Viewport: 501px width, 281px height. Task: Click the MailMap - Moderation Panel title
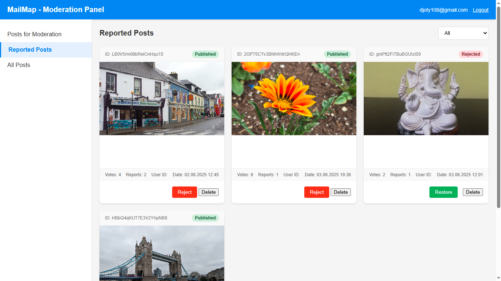(56, 10)
